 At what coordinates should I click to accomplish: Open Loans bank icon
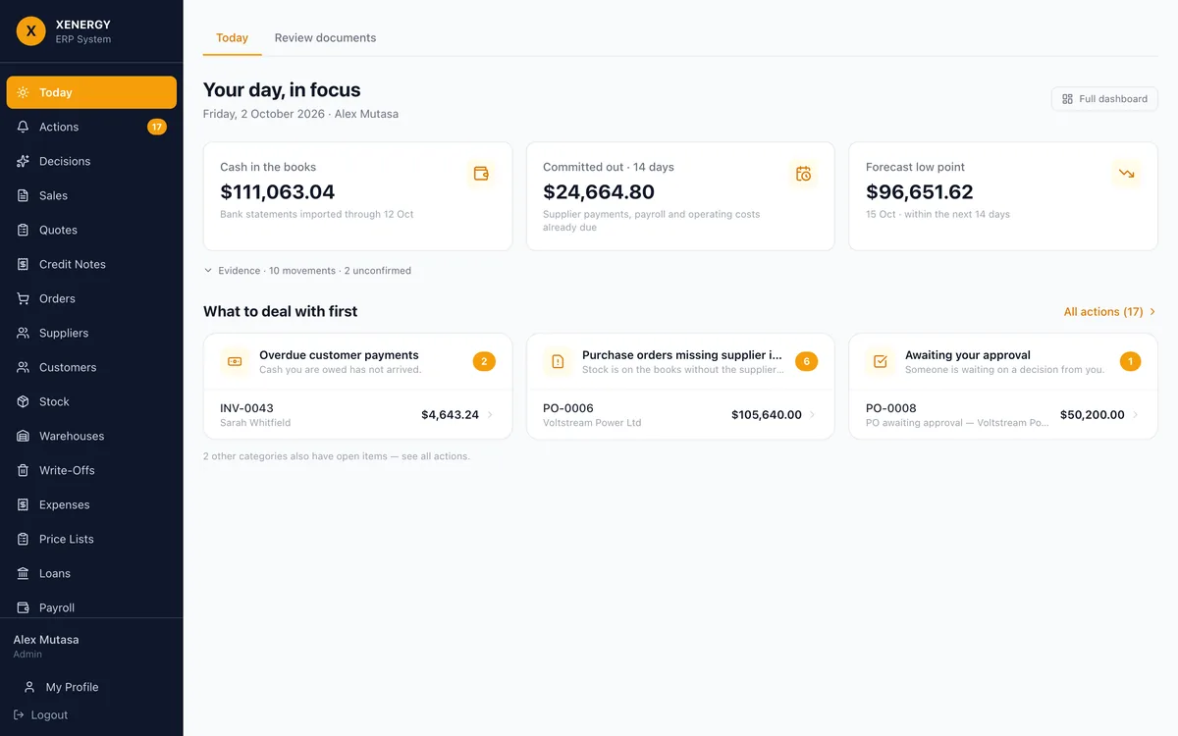pos(23,573)
